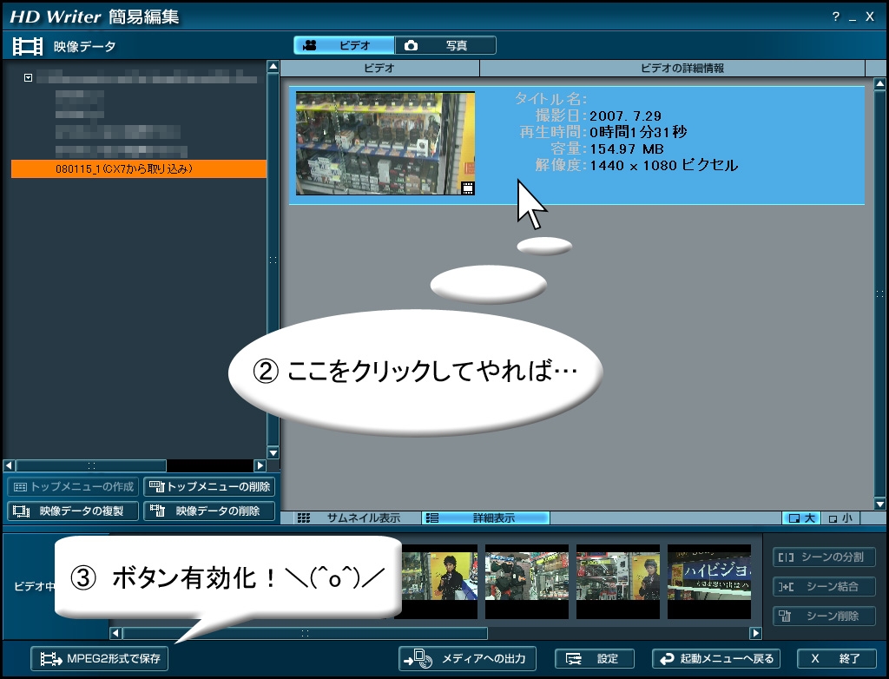Select the 2007.7.29 video thumbnail

click(385, 143)
